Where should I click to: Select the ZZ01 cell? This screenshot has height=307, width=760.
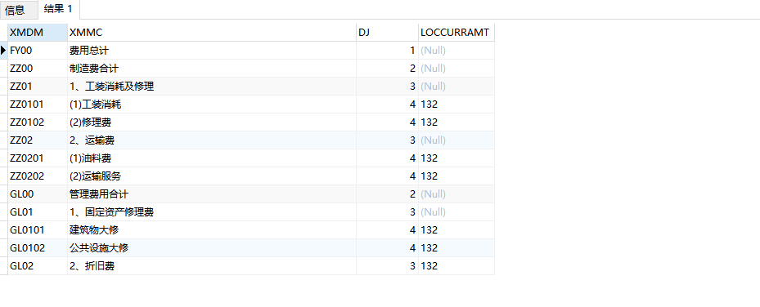coord(38,86)
